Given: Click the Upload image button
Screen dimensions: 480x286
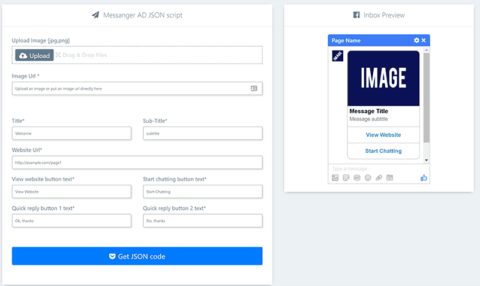Looking at the screenshot, I should 34,55.
